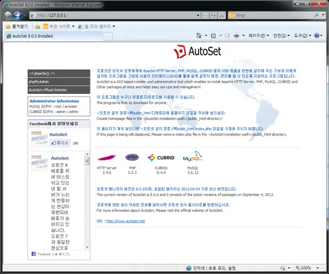Open the http://www.autoset.net link

click(125, 221)
